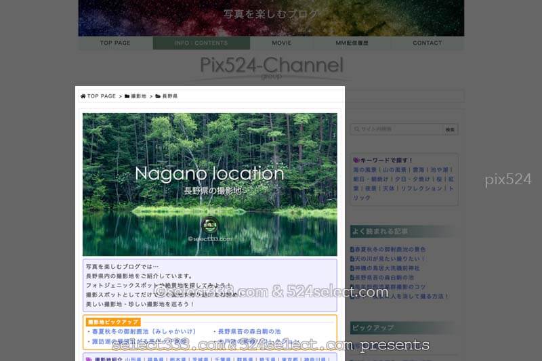Image resolution: width=542 pixels, height=361 pixels.
Task: Click the document icon beside 春夏秋冬の御射鹿池の景色
Action: pos(352,249)
